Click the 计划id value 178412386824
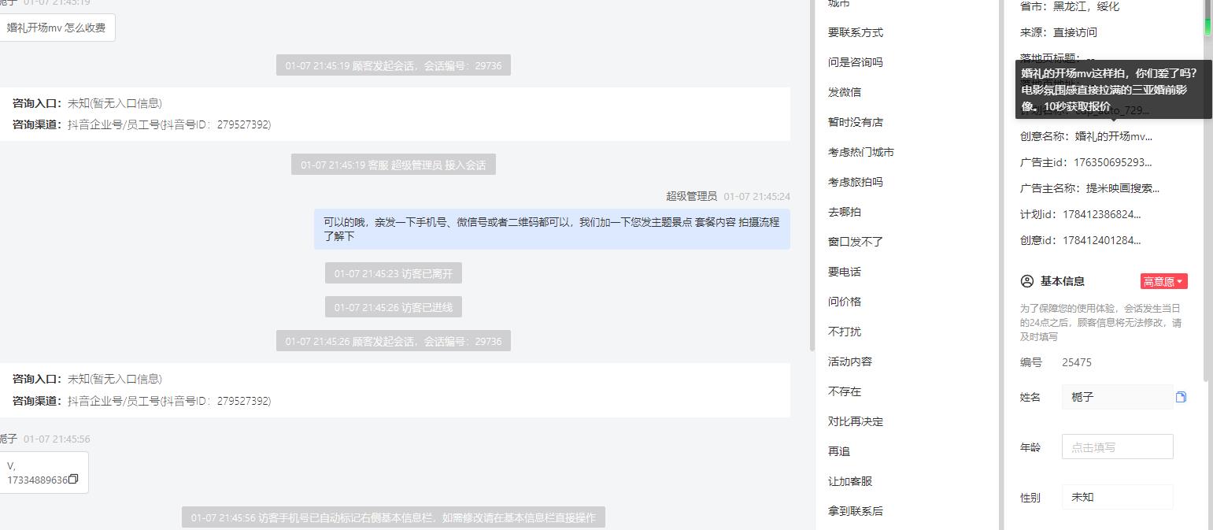Viewport: 1213px width, 530px height. tap(1102, 214)
